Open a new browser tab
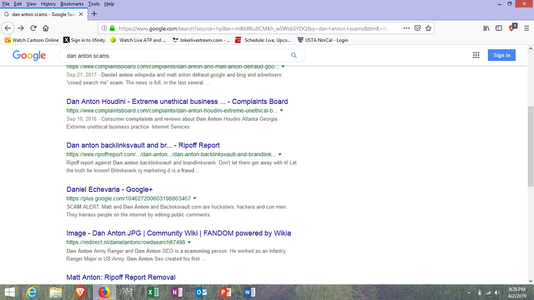534x300 pixels. pyautogui.click(x=94, y=14)
